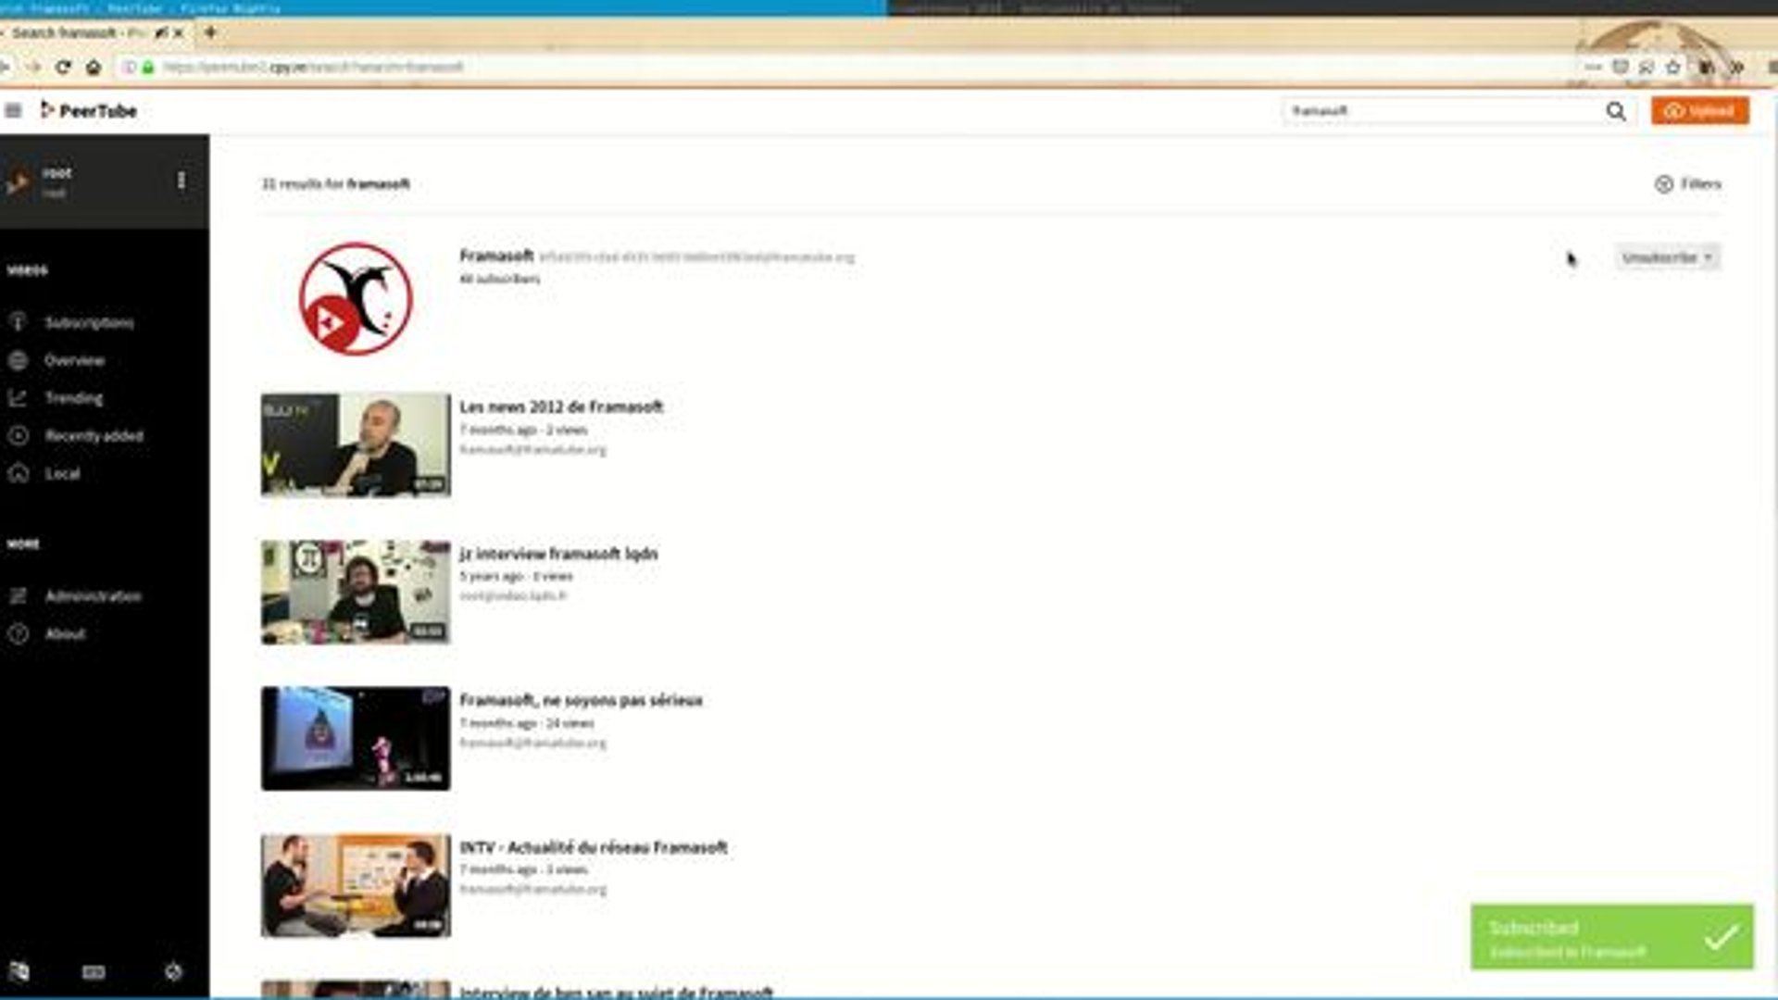
Task: Go to Overview in sidebar
Action: tap(74, 361)
